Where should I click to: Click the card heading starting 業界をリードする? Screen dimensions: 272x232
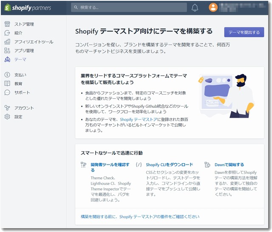[x=134, y=79]
